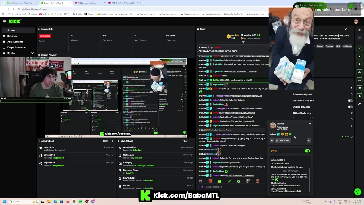This screenshot has height=205, width=364.
Task: Click the wrench icon in right sidebar
Action: pyautogui.click(x=359, y=96)
